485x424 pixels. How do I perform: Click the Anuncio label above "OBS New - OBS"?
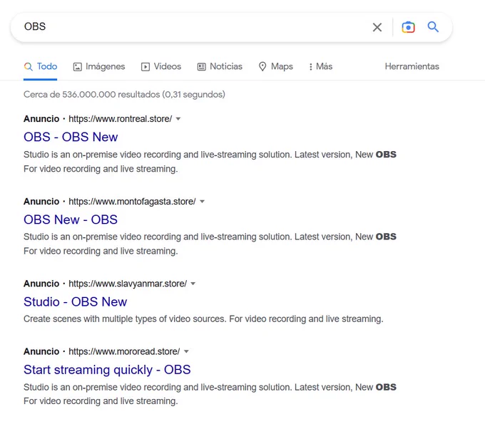pyautogui.click(x=41, y=202)
